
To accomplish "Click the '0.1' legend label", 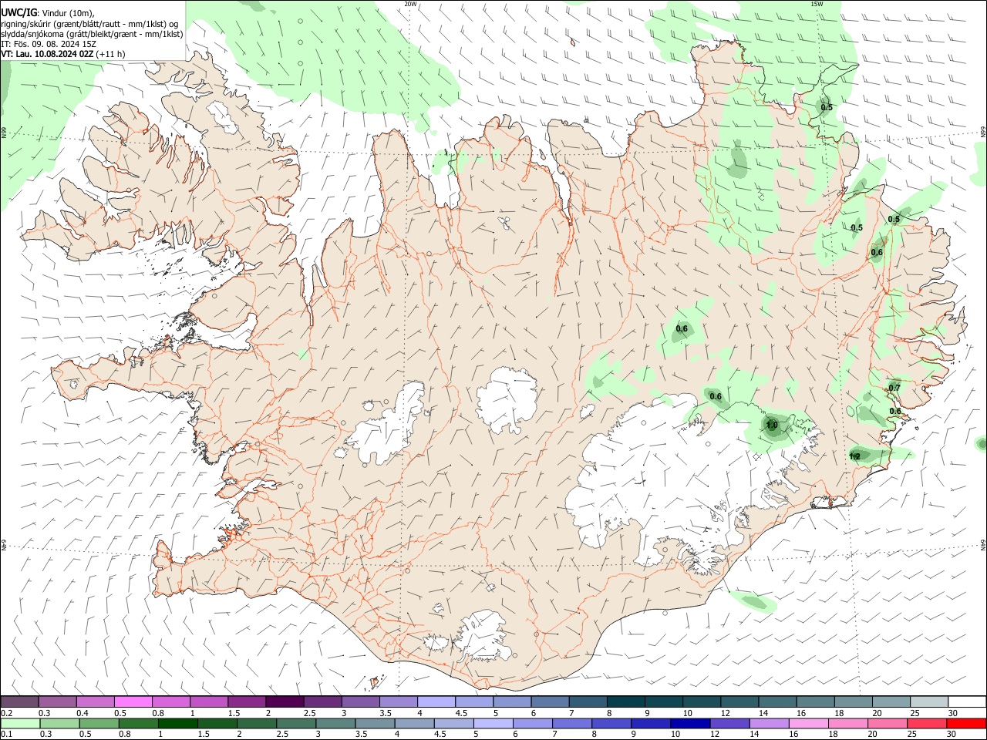I will point(7,734).
